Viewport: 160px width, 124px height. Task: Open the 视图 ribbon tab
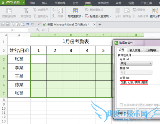[x=131, y=3]
